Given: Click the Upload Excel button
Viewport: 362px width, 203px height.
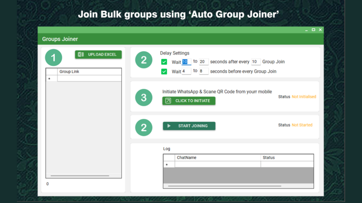Looking at the screenshot, I should pyautogui.click(x=98, y=55).
